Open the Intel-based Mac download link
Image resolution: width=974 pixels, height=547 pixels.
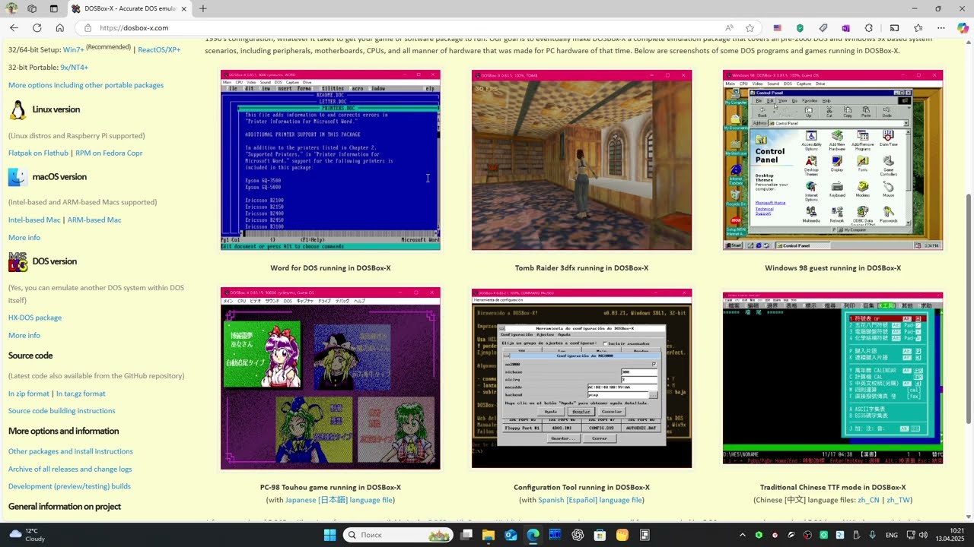tap(34, 220)
